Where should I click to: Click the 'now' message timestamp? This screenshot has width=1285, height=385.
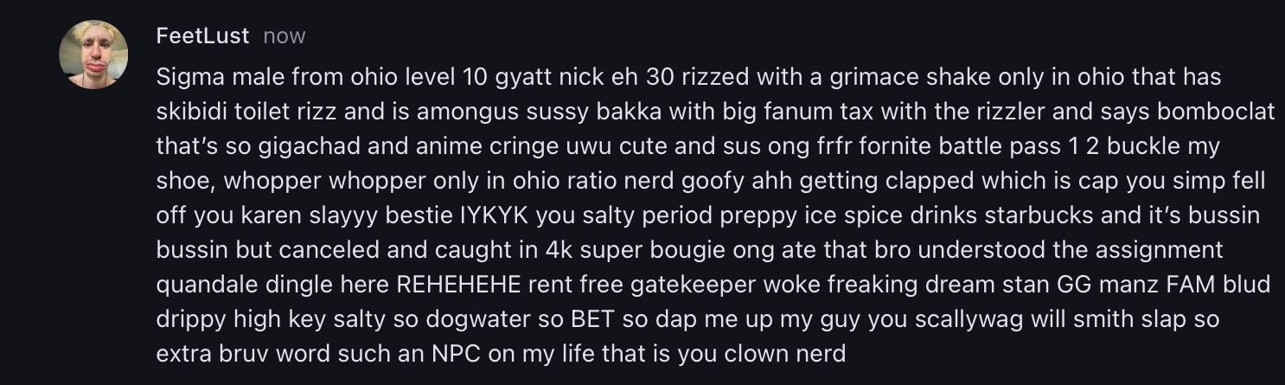[x=284, y=36]
